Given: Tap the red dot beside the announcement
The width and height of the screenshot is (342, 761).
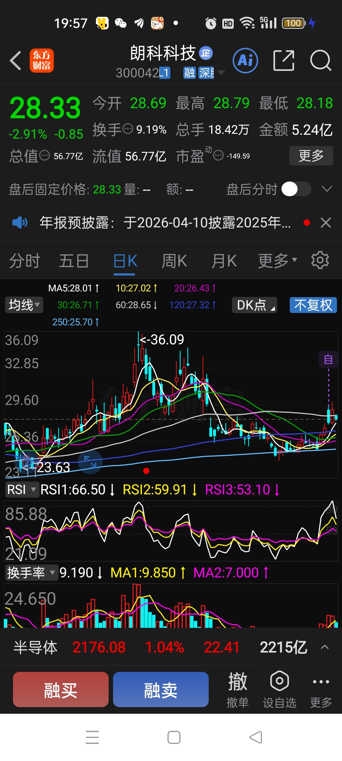Looking at the screenshot, I should [307, 223].
